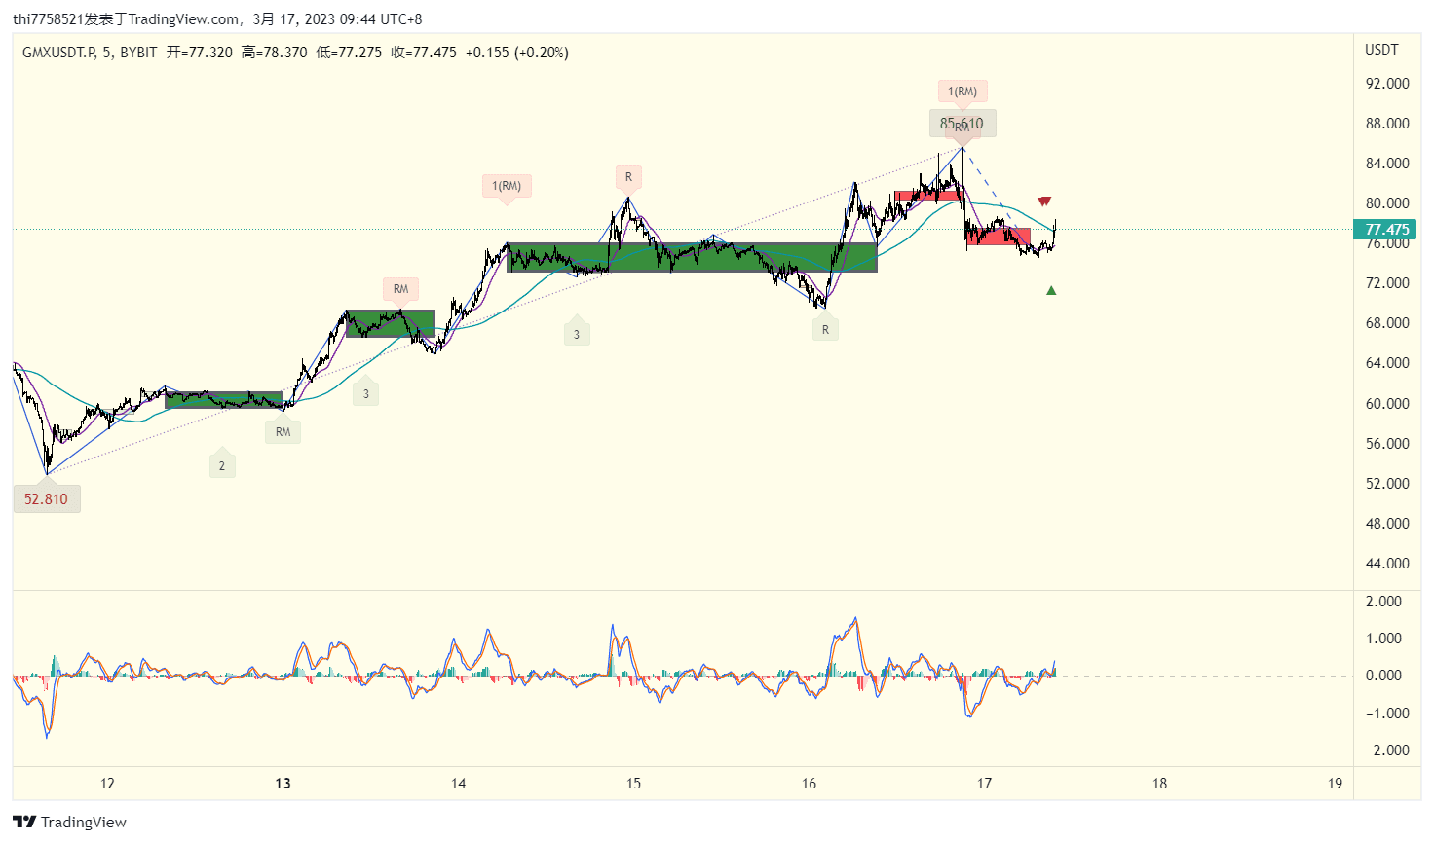Click the red down-triangle marker near 80.000
This screenshot has height=843, width=1434.
click(1044, 202)
